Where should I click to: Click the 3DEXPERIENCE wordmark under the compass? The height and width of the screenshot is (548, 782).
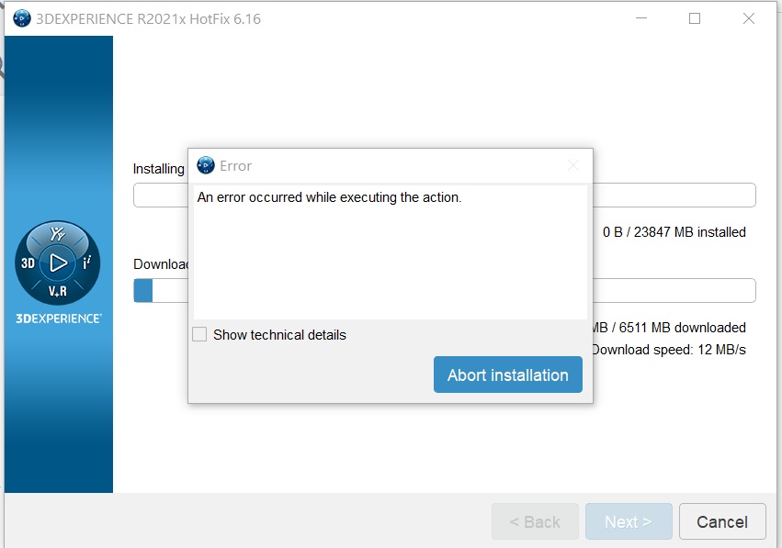58,319
